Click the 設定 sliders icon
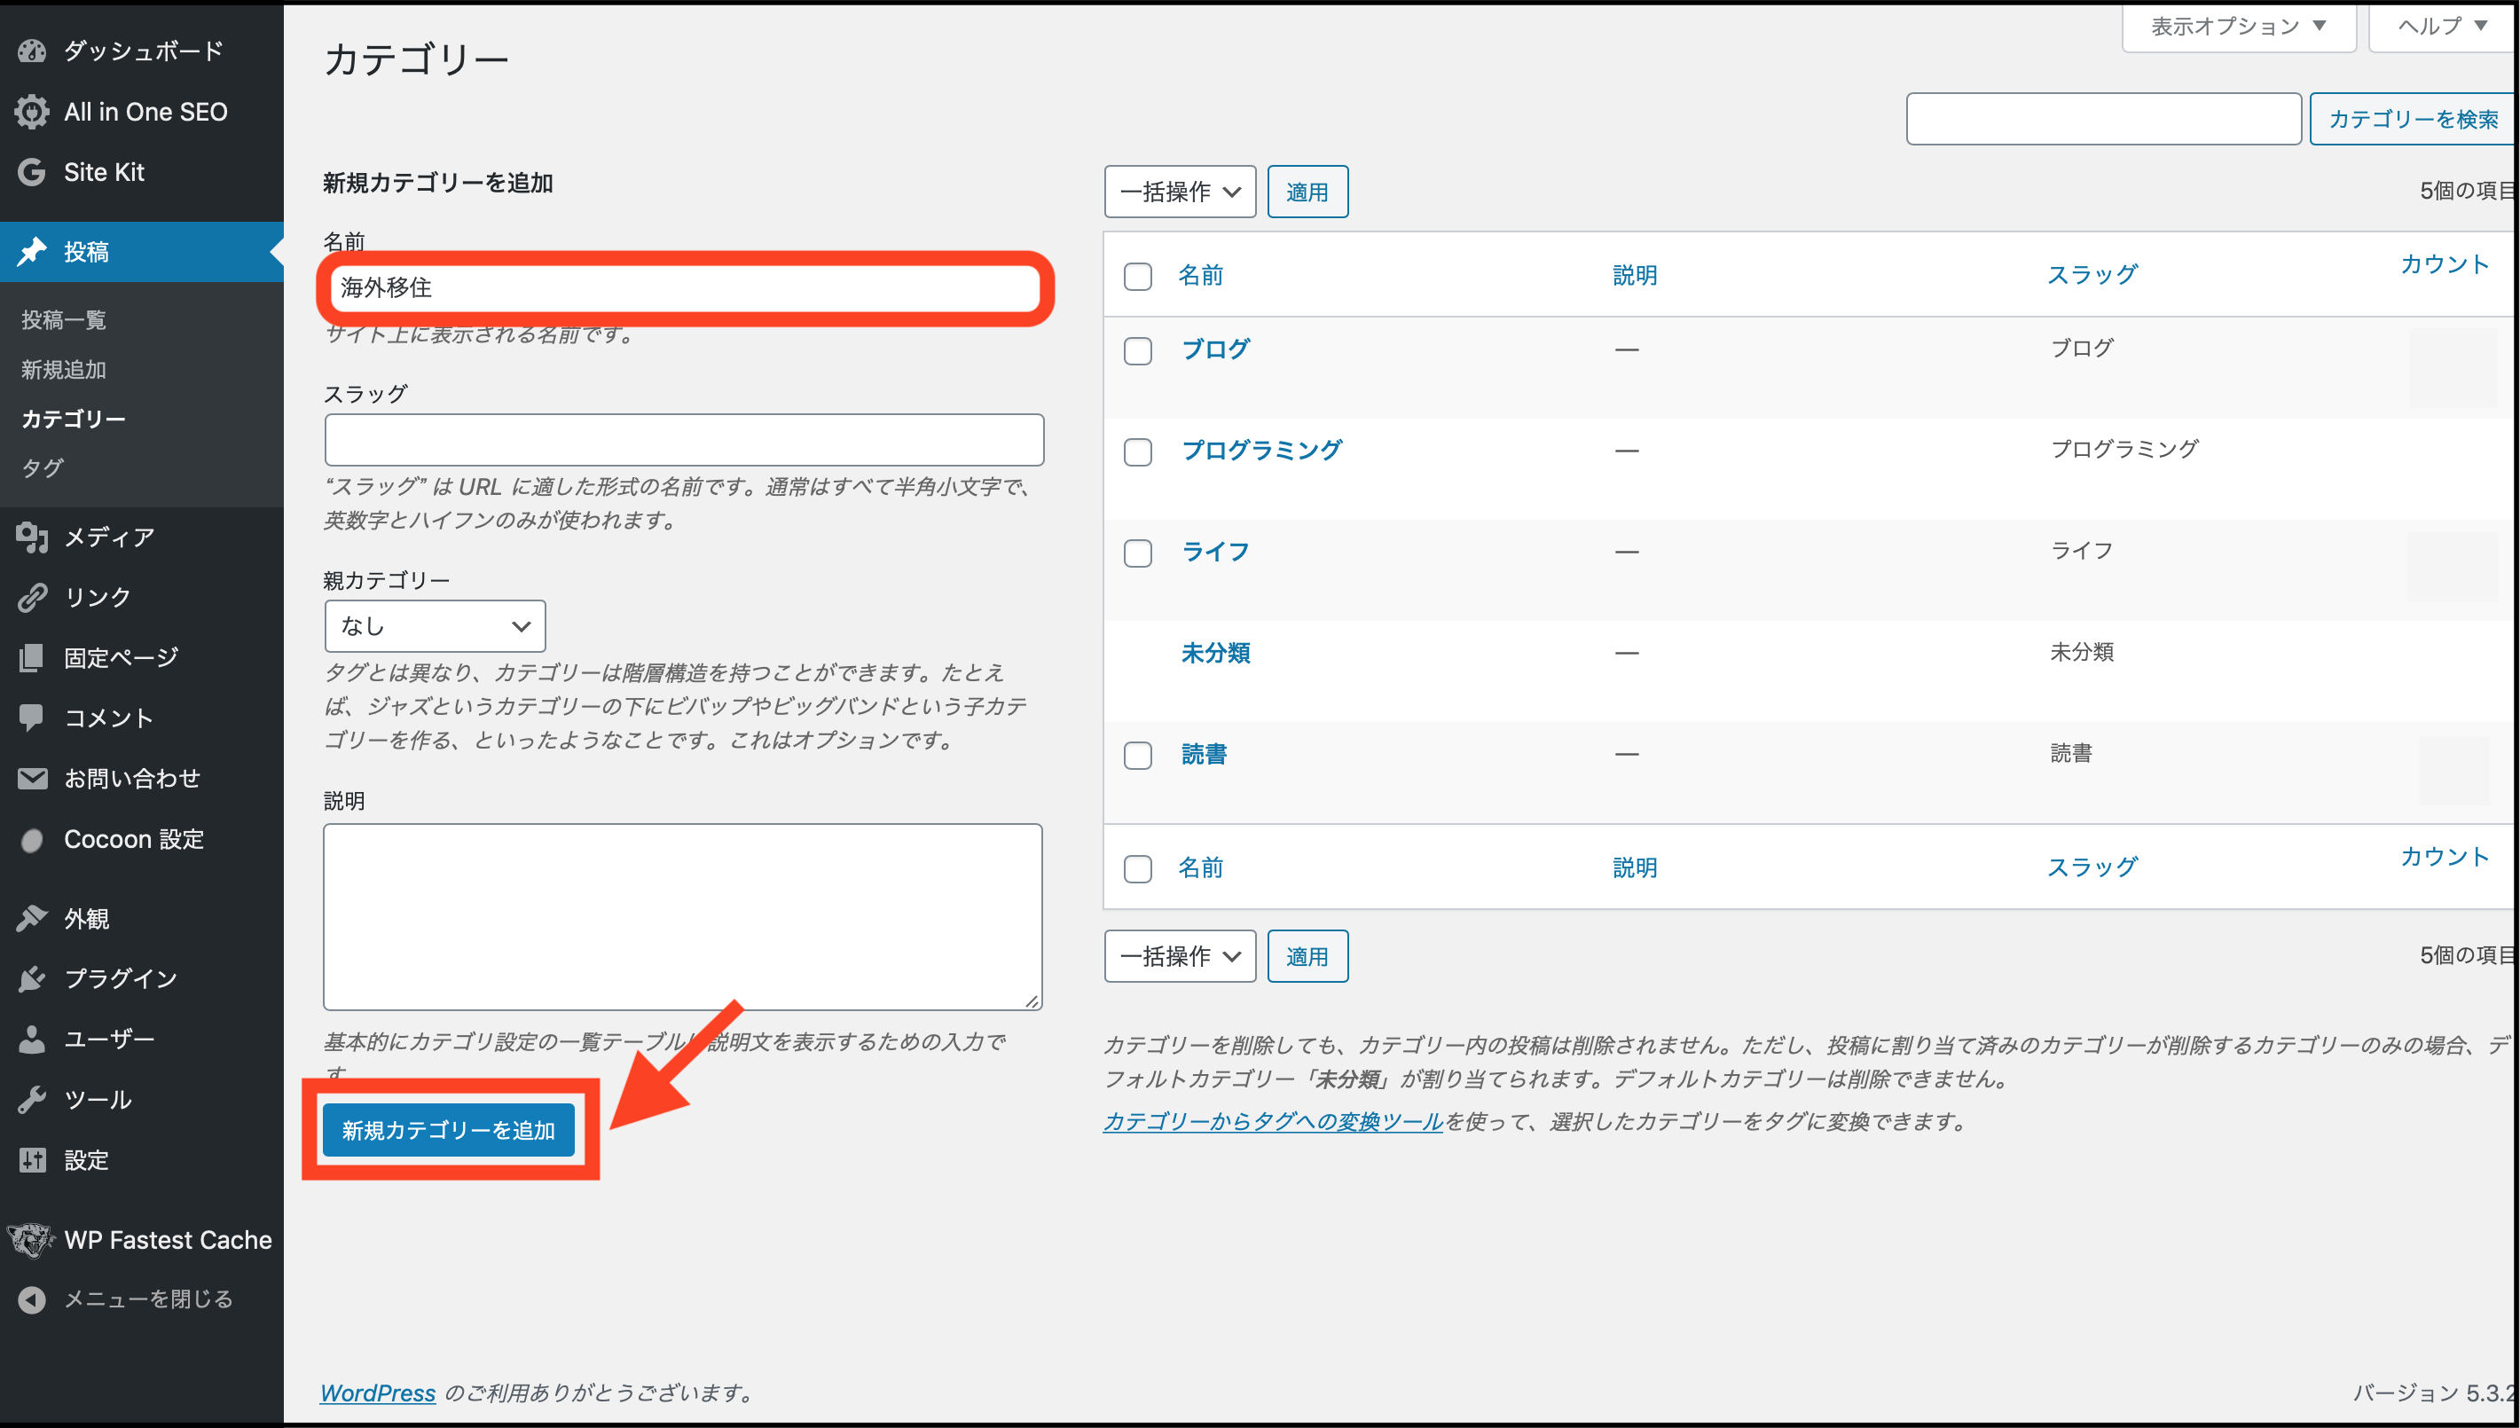Viewport: 2520px width, 1428px height. [31, 1160]
